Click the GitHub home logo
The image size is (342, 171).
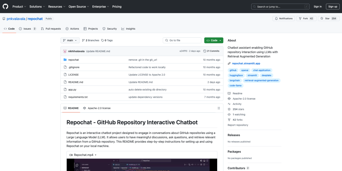(x=5, y=6)
